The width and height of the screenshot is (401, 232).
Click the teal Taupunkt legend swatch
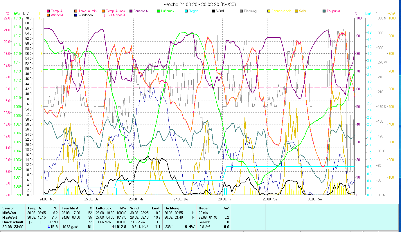point(324,11)
